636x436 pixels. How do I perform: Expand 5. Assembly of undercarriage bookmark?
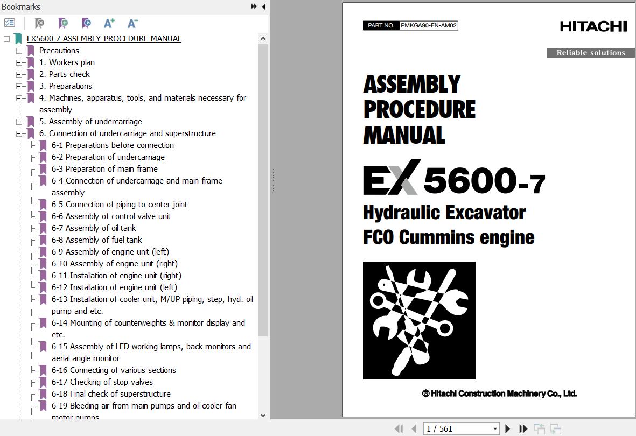[19, 122]
